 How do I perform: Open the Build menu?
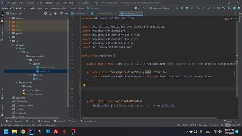coord(58,3)
